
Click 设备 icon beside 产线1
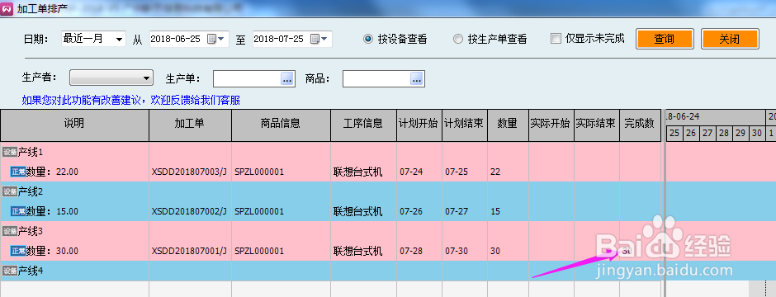10,152
